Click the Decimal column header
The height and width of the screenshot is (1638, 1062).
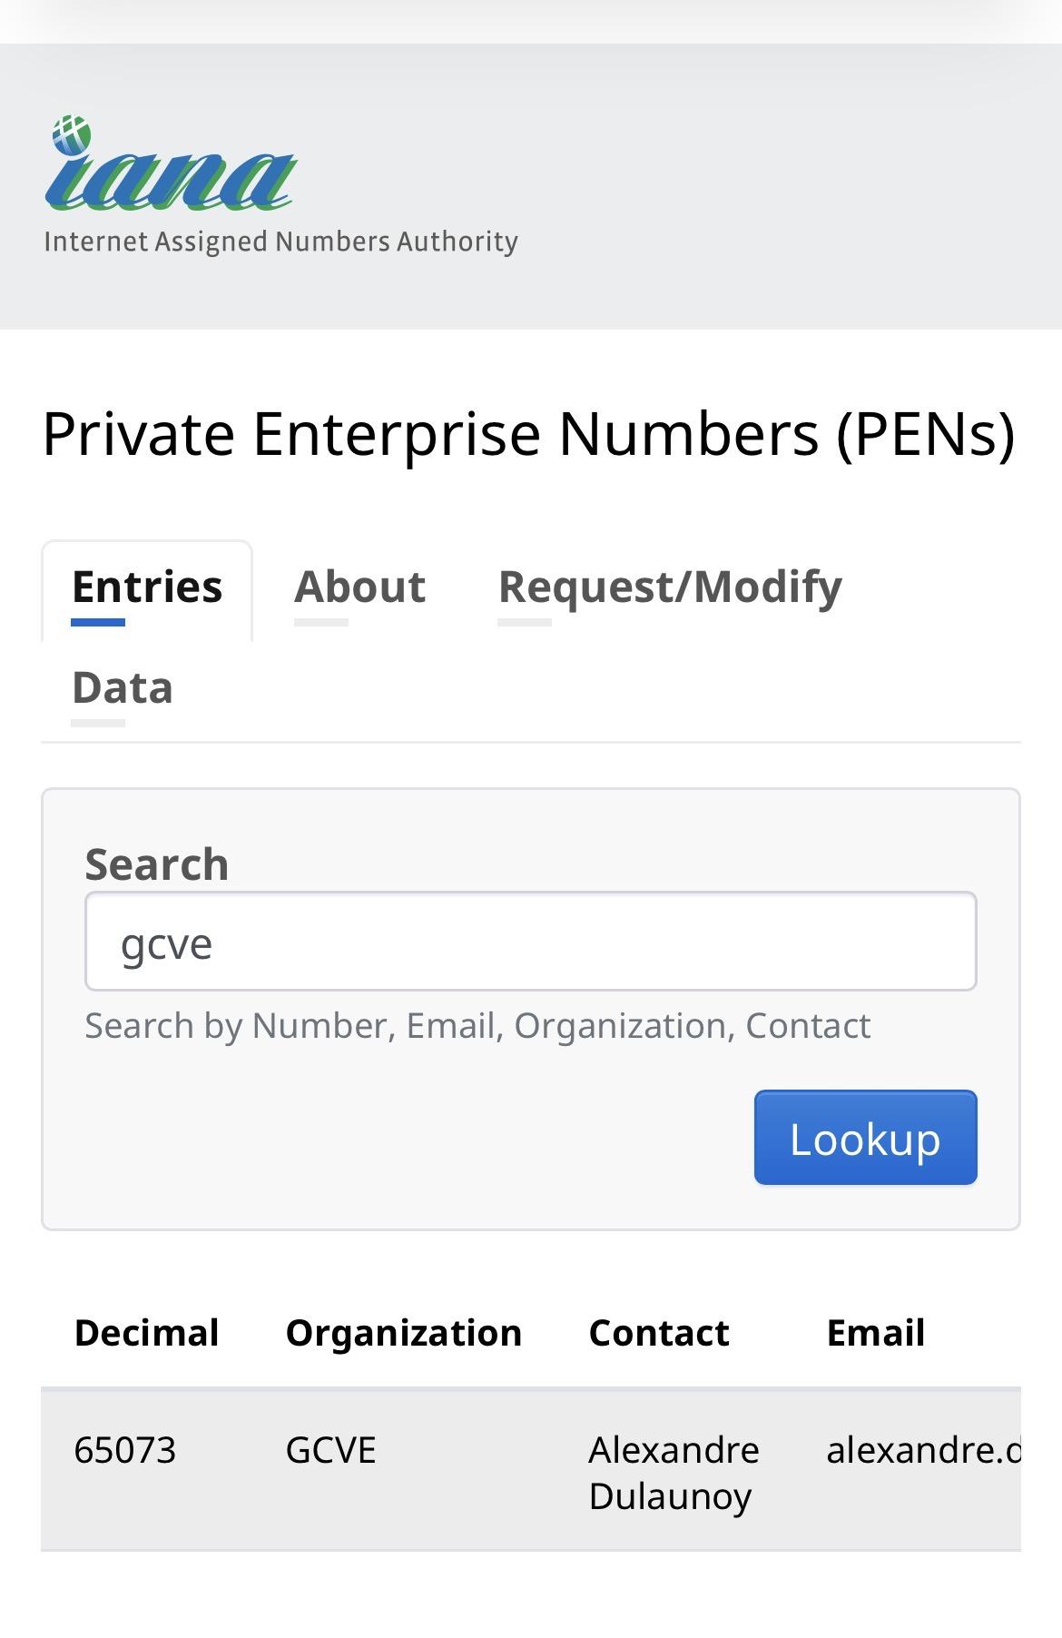[146, 1333]
